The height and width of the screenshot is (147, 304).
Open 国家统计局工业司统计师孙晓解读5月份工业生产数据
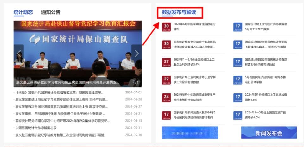pos(266,27)
